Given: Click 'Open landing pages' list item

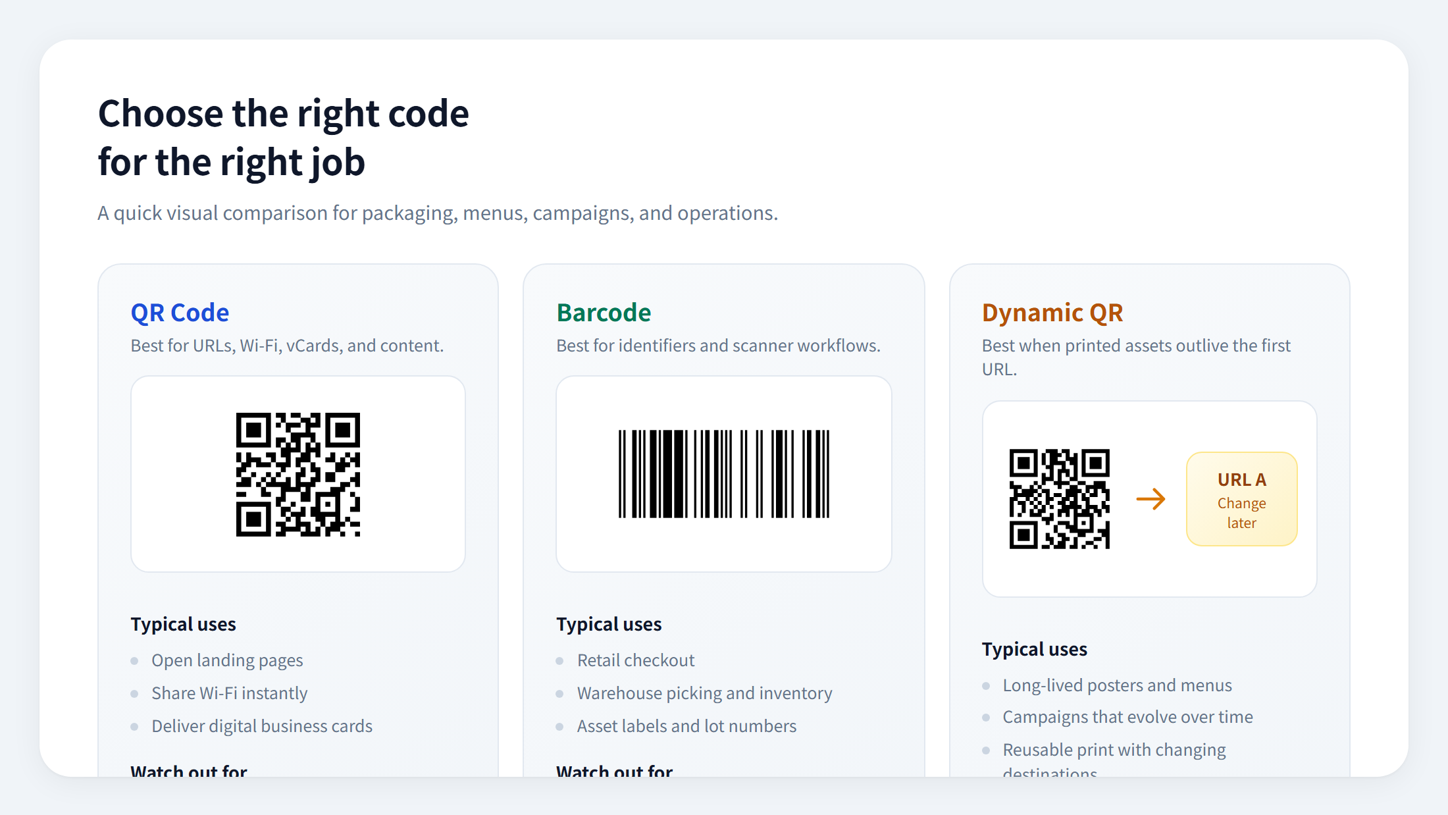Looking at the screenshot, I should [227, 660].
